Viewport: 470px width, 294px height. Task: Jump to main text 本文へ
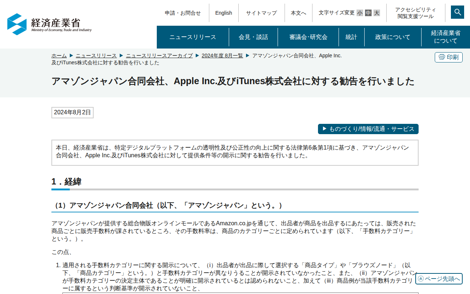[x=299, y=13]
